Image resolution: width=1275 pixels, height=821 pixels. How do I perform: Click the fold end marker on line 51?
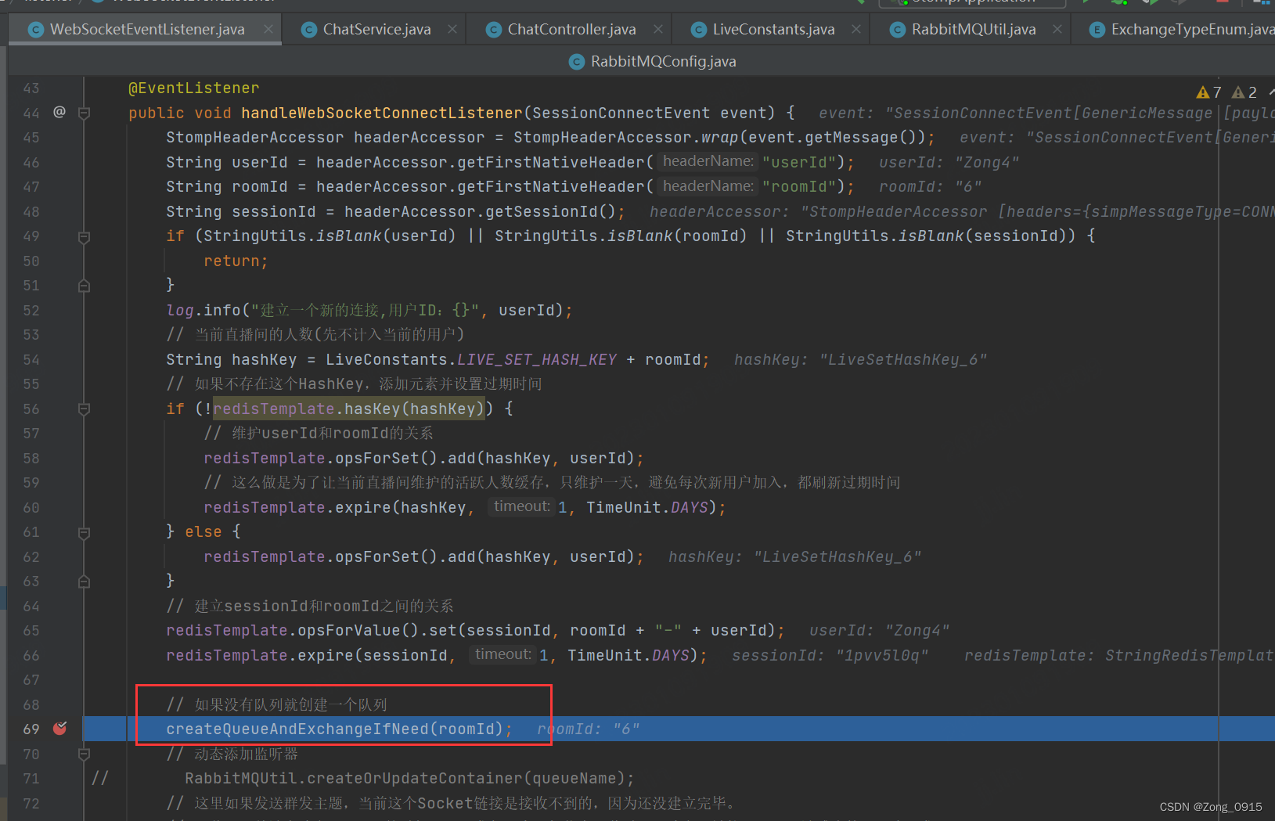point(84,286)
